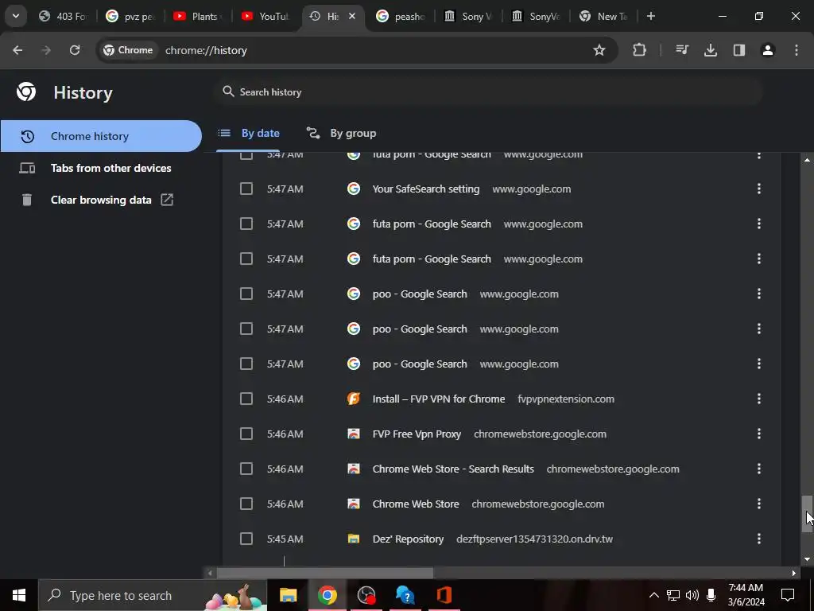Image resolution: width=814 pixels, height=611 pixels.
Task: Click the Windows taskbar search box
Action: (153, 595)
